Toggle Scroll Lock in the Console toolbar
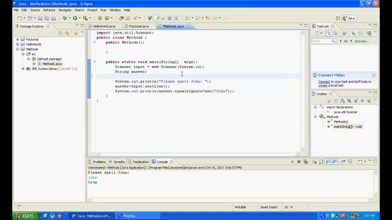 point(321,161)
